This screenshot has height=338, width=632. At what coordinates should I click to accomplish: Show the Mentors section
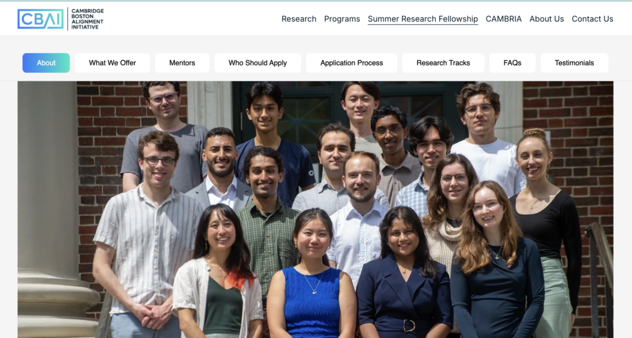182,63
